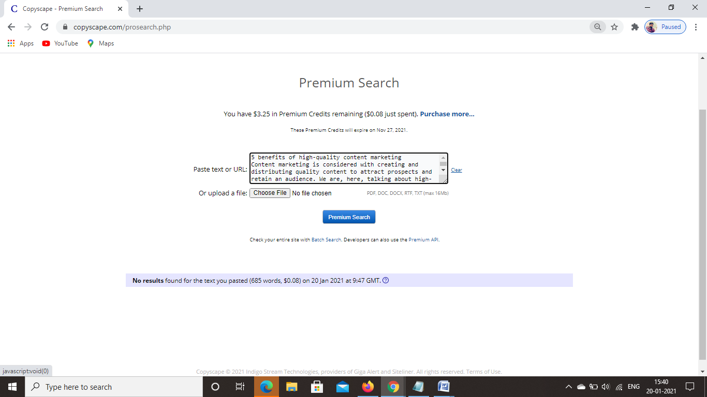
Task: Open the Paused profile menu
Action: click(x=665, y=27)
